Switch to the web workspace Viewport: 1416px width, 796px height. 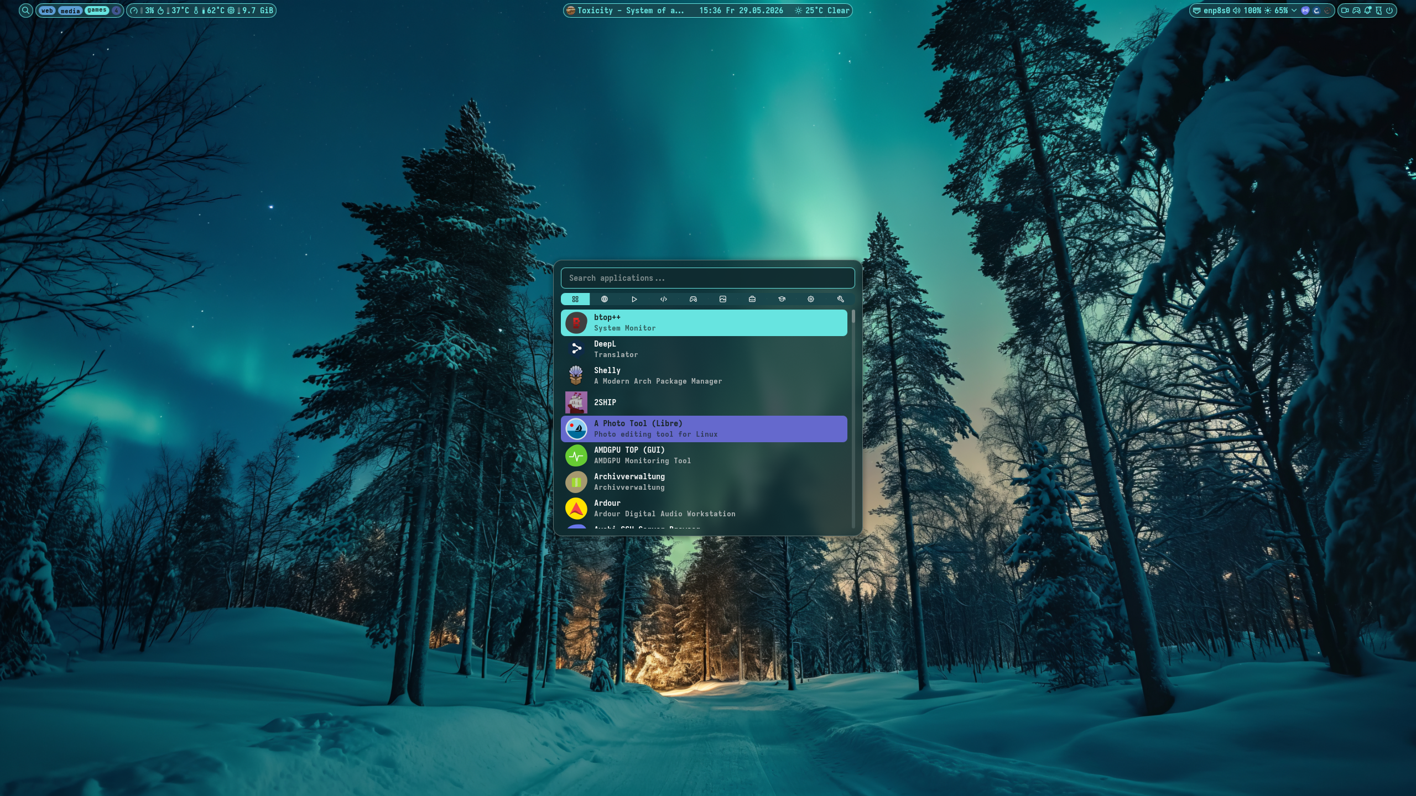[47, 11]
